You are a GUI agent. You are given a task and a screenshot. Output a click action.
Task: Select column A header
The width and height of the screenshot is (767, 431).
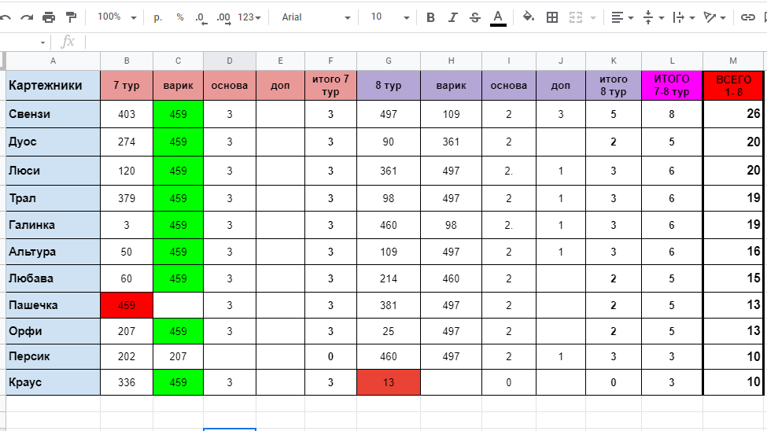pyautogui.click(x=53, y=61)
